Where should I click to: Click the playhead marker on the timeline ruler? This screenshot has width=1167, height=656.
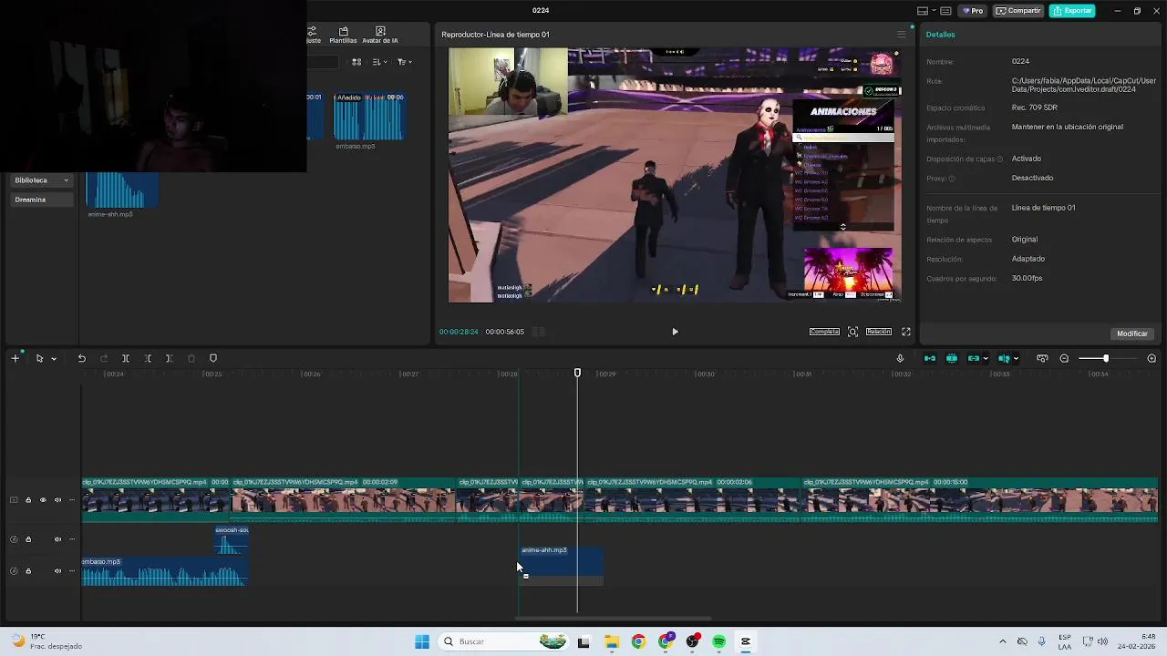[x=577, y=374]
